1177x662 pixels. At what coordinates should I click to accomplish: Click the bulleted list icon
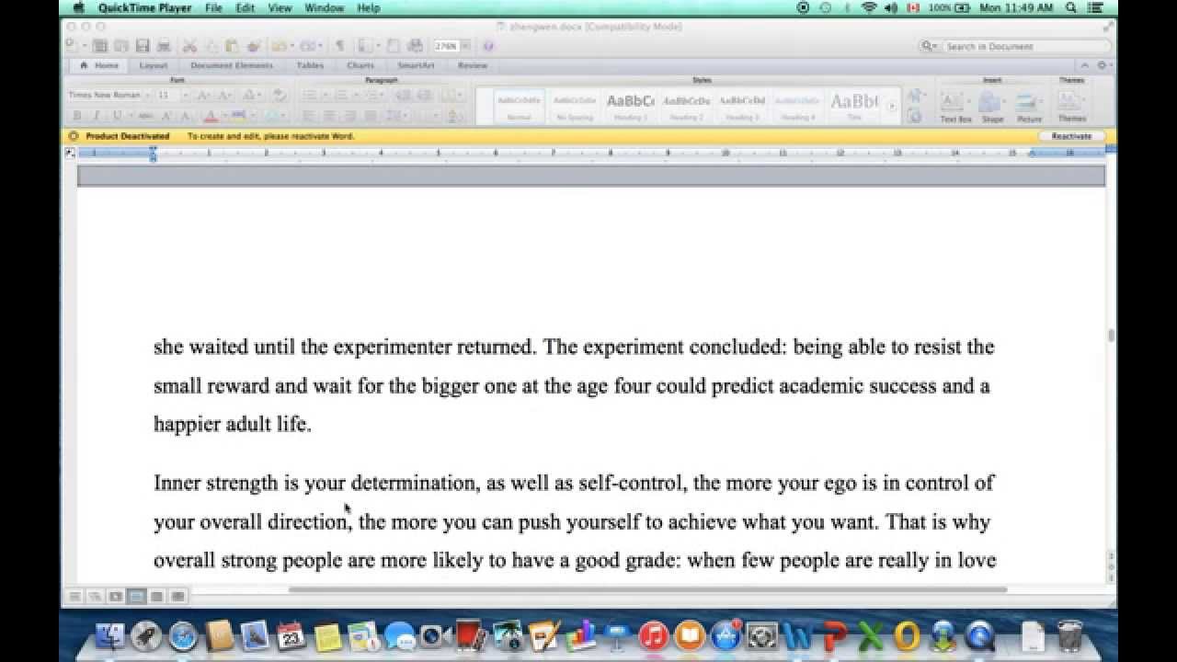tap(310, 95)
